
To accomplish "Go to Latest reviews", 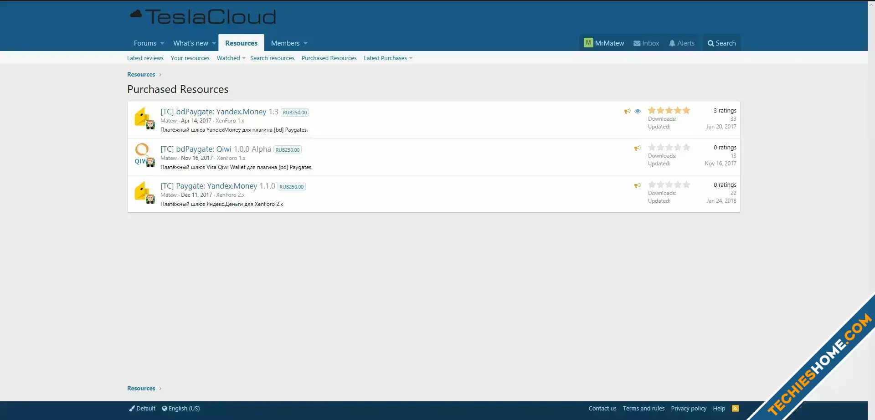I will point(145,58).
